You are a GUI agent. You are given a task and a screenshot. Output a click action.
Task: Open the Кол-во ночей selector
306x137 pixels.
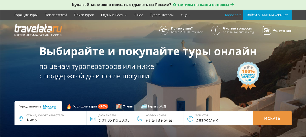tap(159, 118)
